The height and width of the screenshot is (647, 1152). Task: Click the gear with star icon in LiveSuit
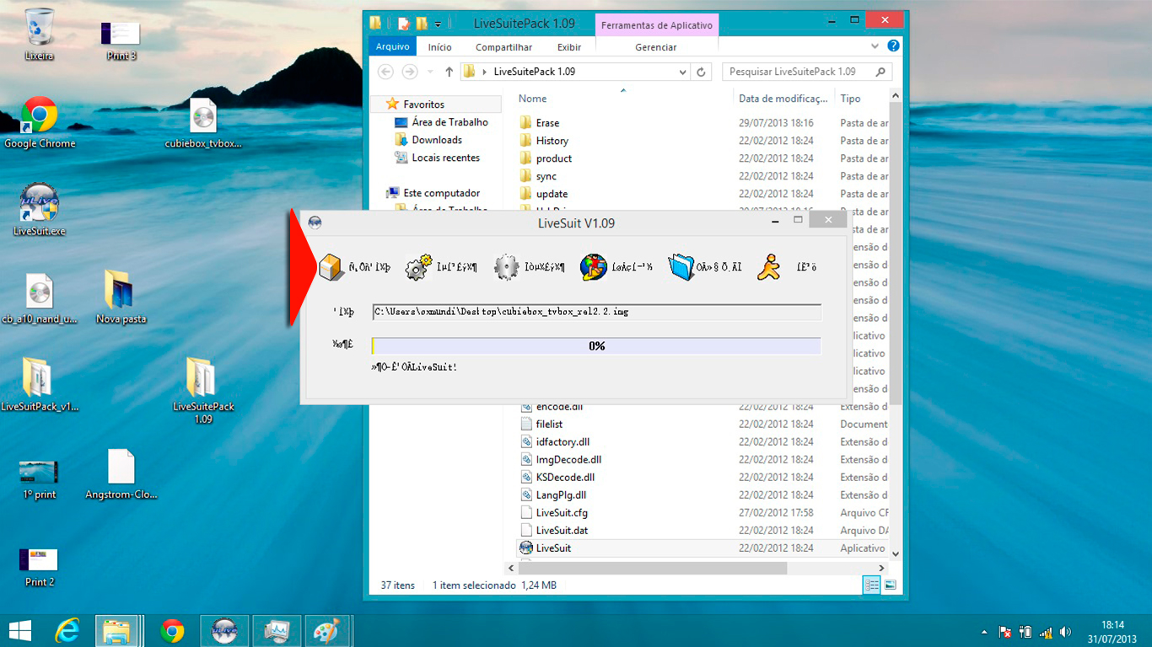pyautogui.click(x=418, y=267)
